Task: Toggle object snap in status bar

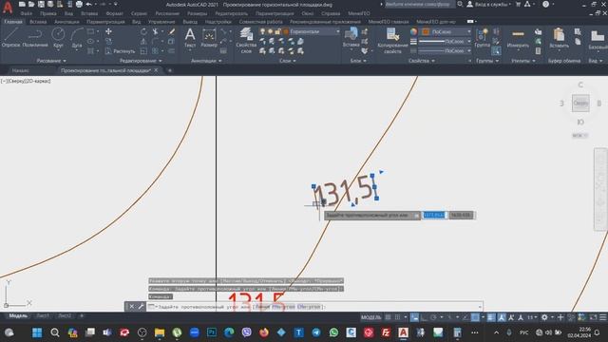Action: [475, 317]
